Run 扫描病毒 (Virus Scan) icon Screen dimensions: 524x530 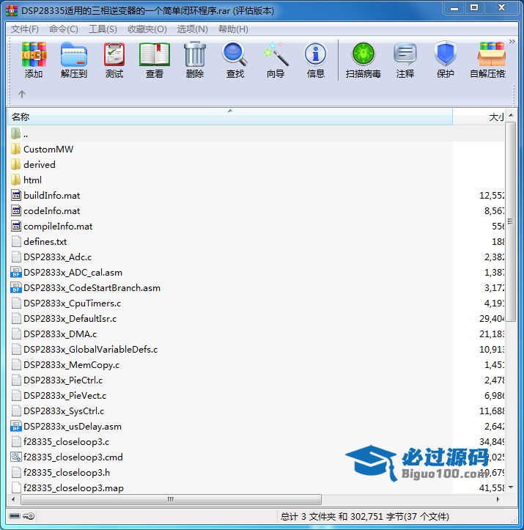point(363,60)
